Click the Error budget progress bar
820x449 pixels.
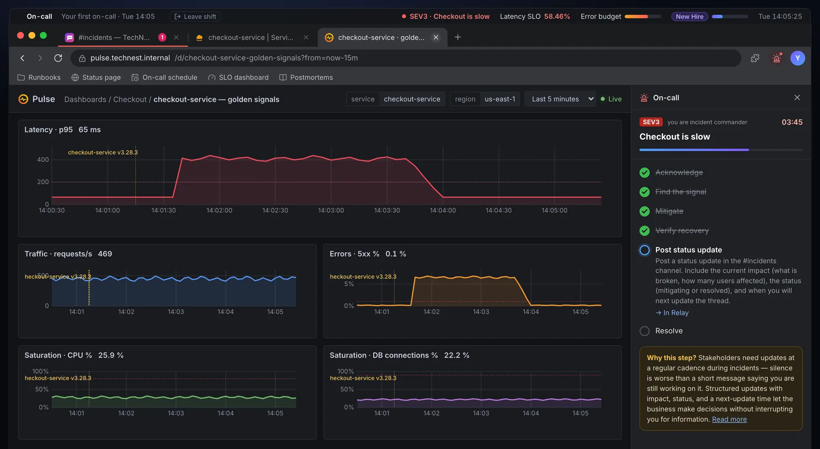[643, 16]
